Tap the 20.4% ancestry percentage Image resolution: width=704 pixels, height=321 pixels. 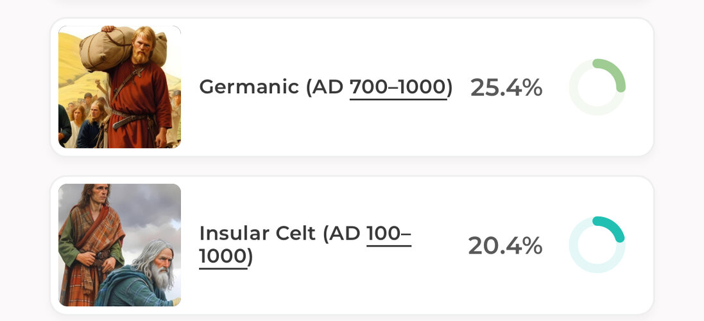505,246
